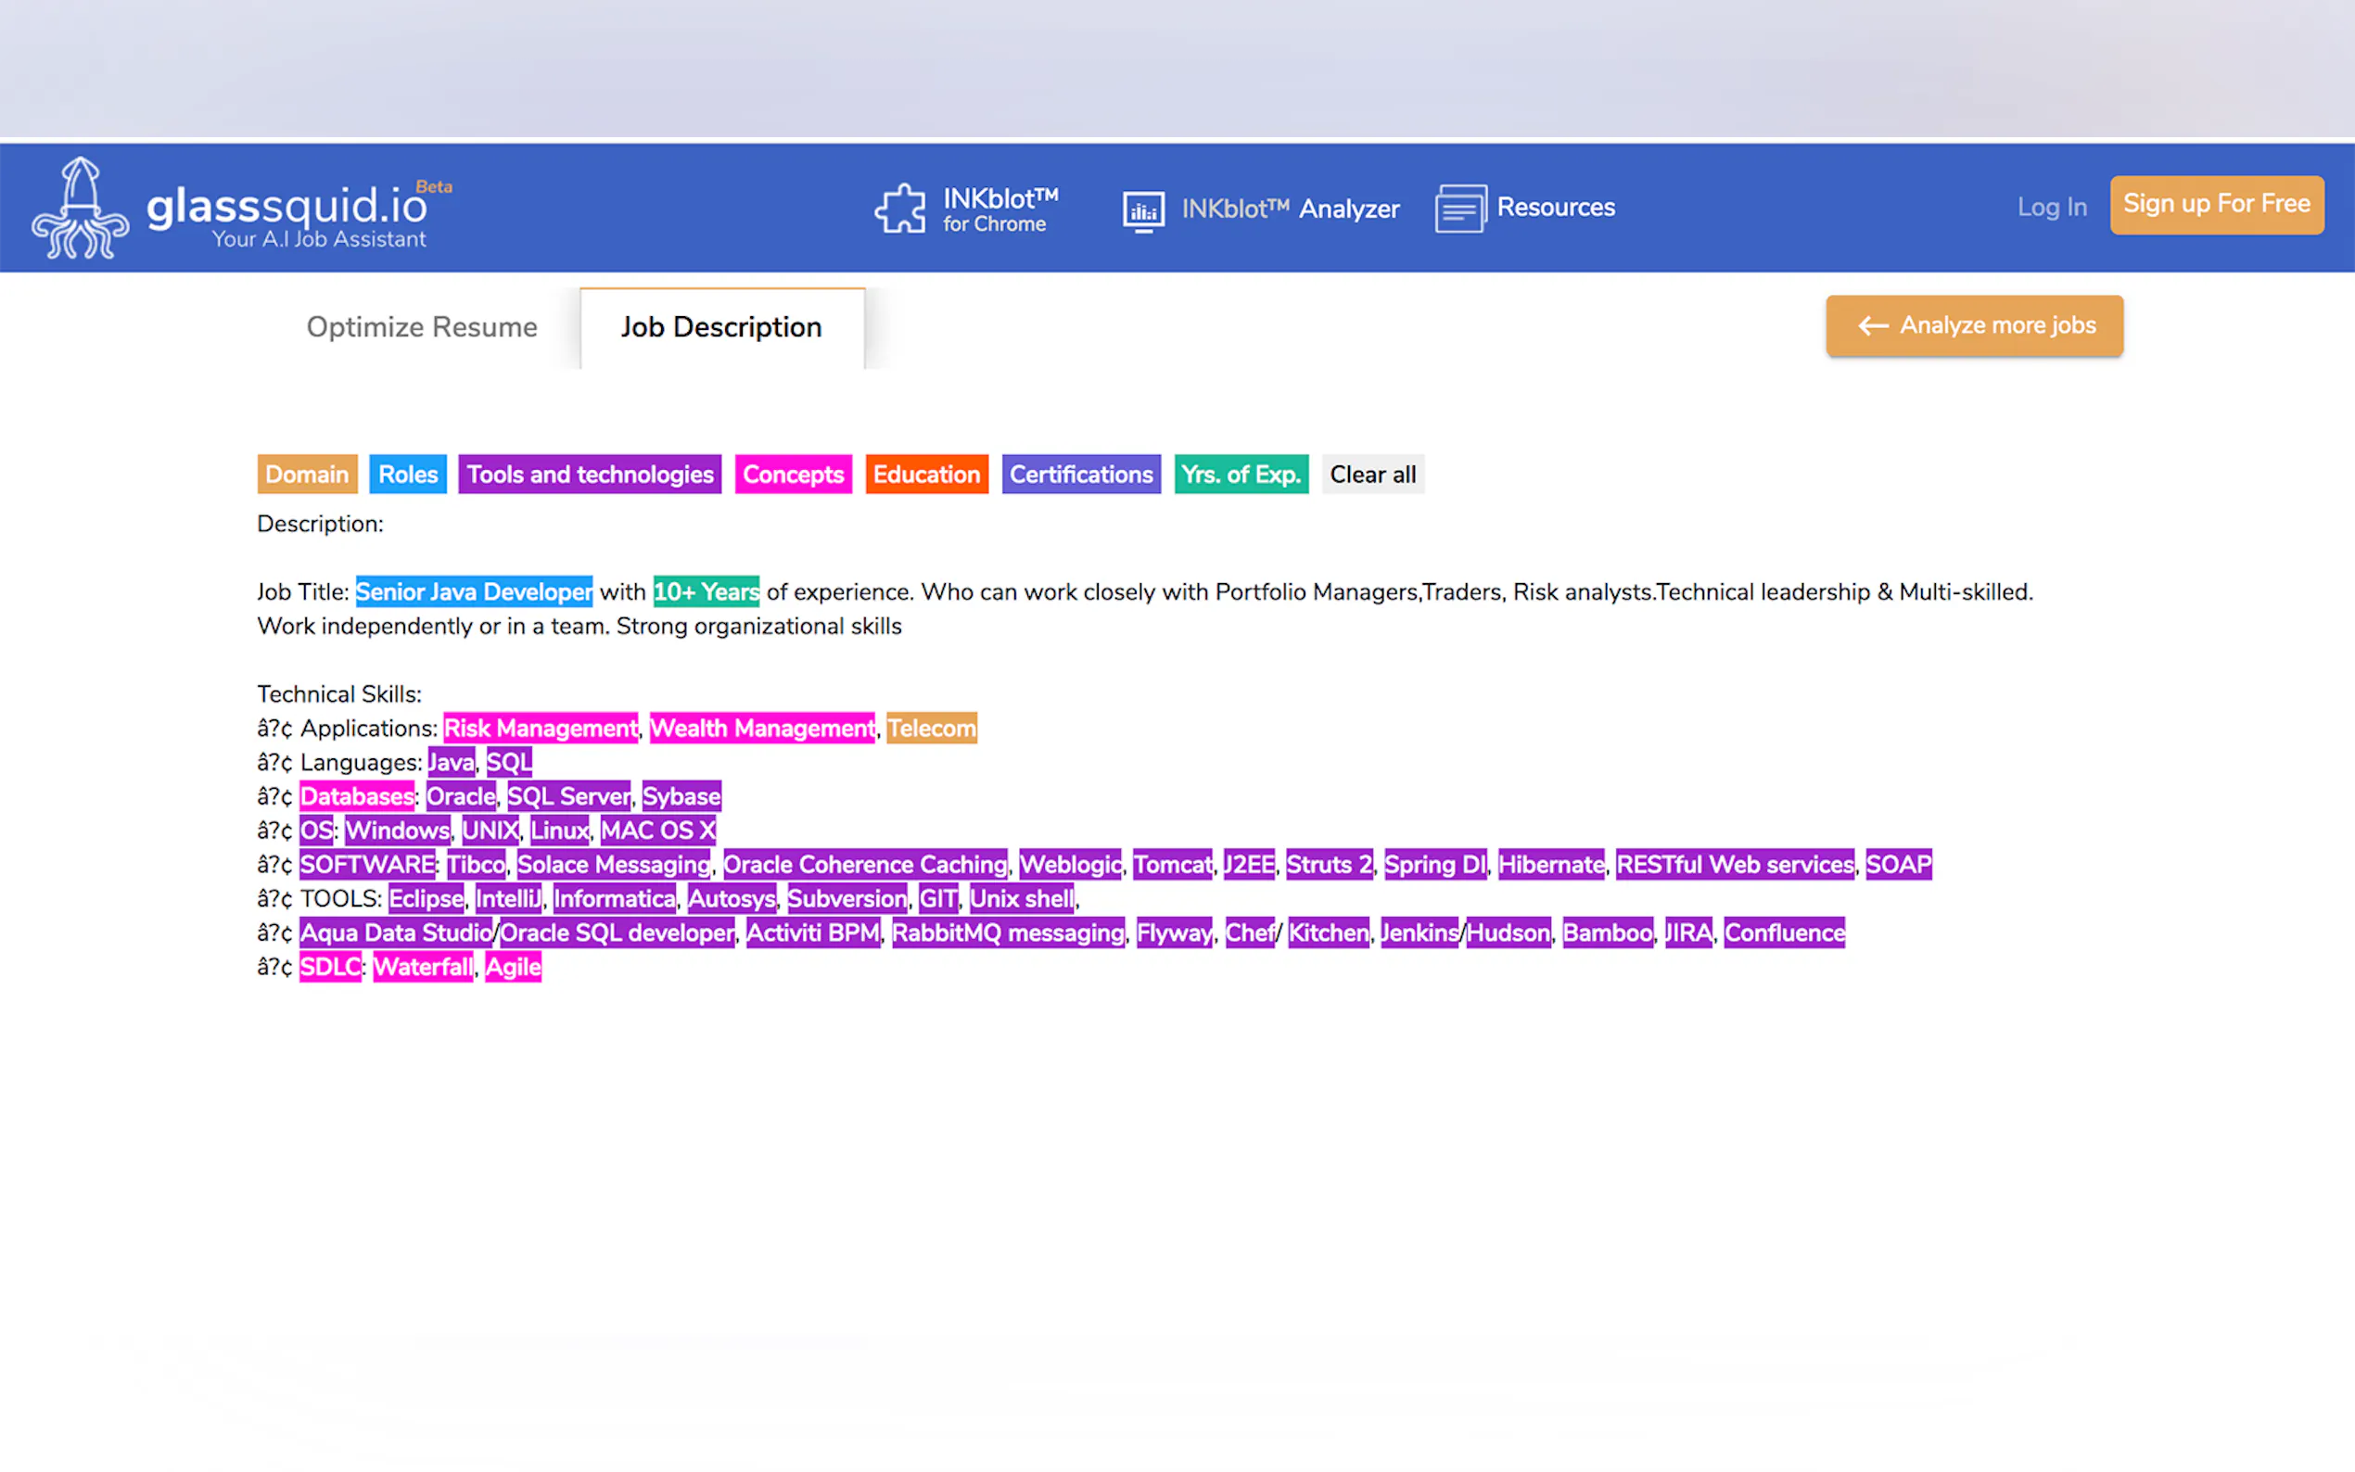Open the Log In link
Screen dimensions: 2355x1472
[2051, 208]
